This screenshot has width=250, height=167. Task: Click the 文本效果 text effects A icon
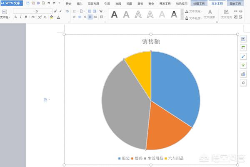click(210, 12)
